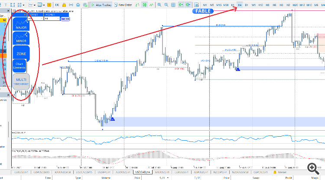Switch to the GBPCAD,H1 chart tab
This screenshot has height=180, width=325.
[260, 172]
